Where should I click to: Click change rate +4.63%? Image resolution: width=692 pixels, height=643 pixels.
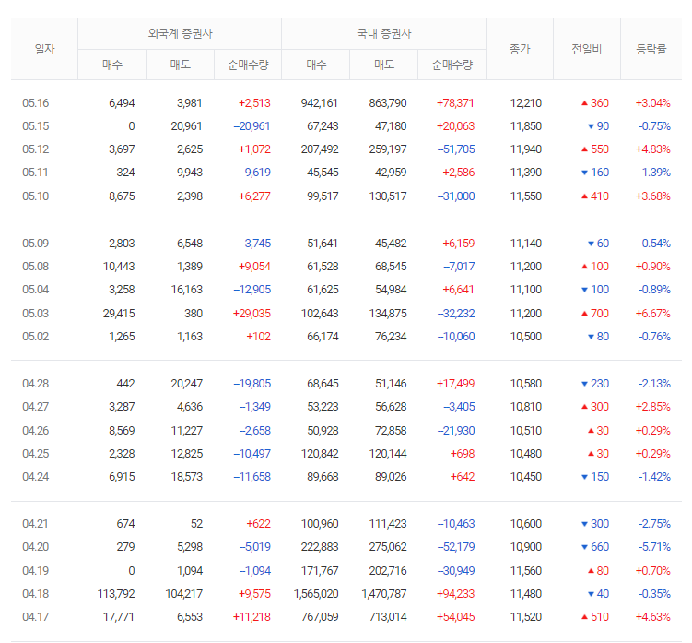[653, 616]
